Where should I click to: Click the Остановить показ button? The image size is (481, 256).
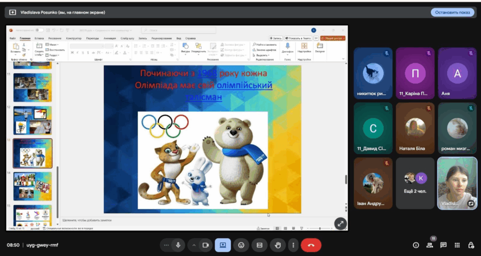452,13
